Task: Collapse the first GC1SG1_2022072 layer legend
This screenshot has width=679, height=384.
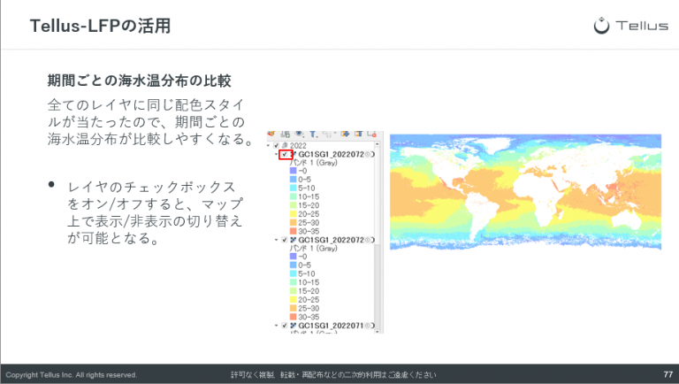Action: (276, 154)
